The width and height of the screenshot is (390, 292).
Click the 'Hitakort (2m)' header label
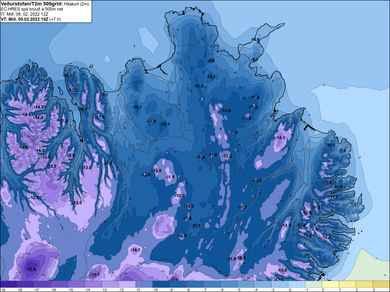click(76, 4)
